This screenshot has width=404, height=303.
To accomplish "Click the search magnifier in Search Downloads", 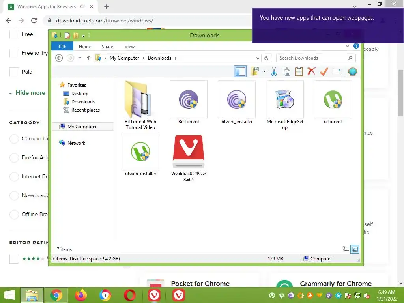I will (x=350, y=58).
